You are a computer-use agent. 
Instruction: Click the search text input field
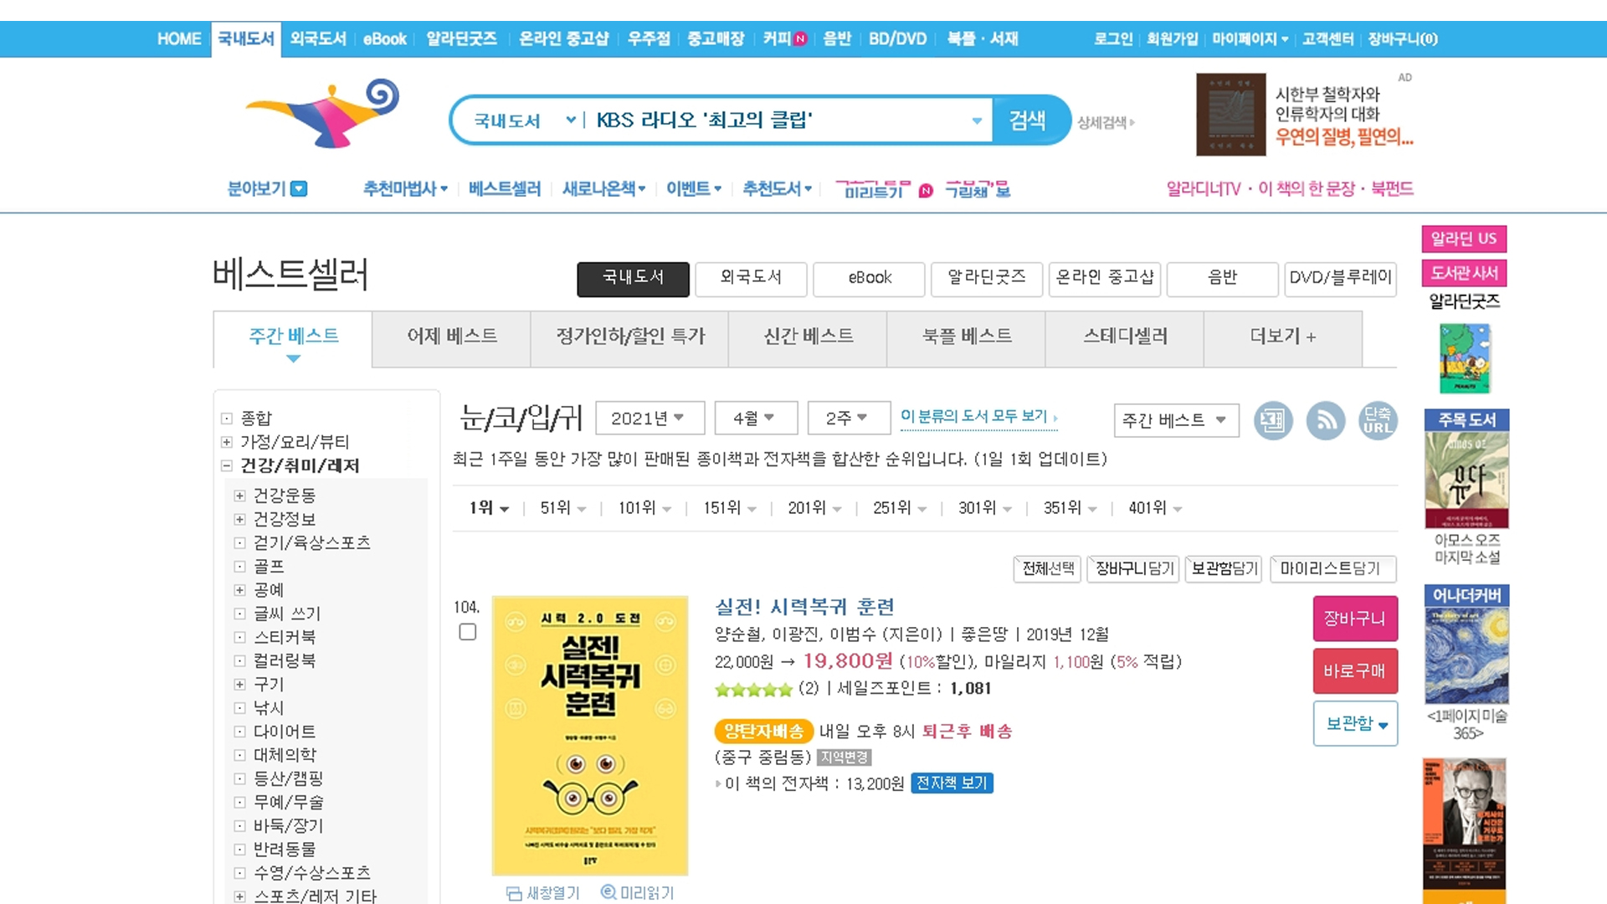(778, 121)
